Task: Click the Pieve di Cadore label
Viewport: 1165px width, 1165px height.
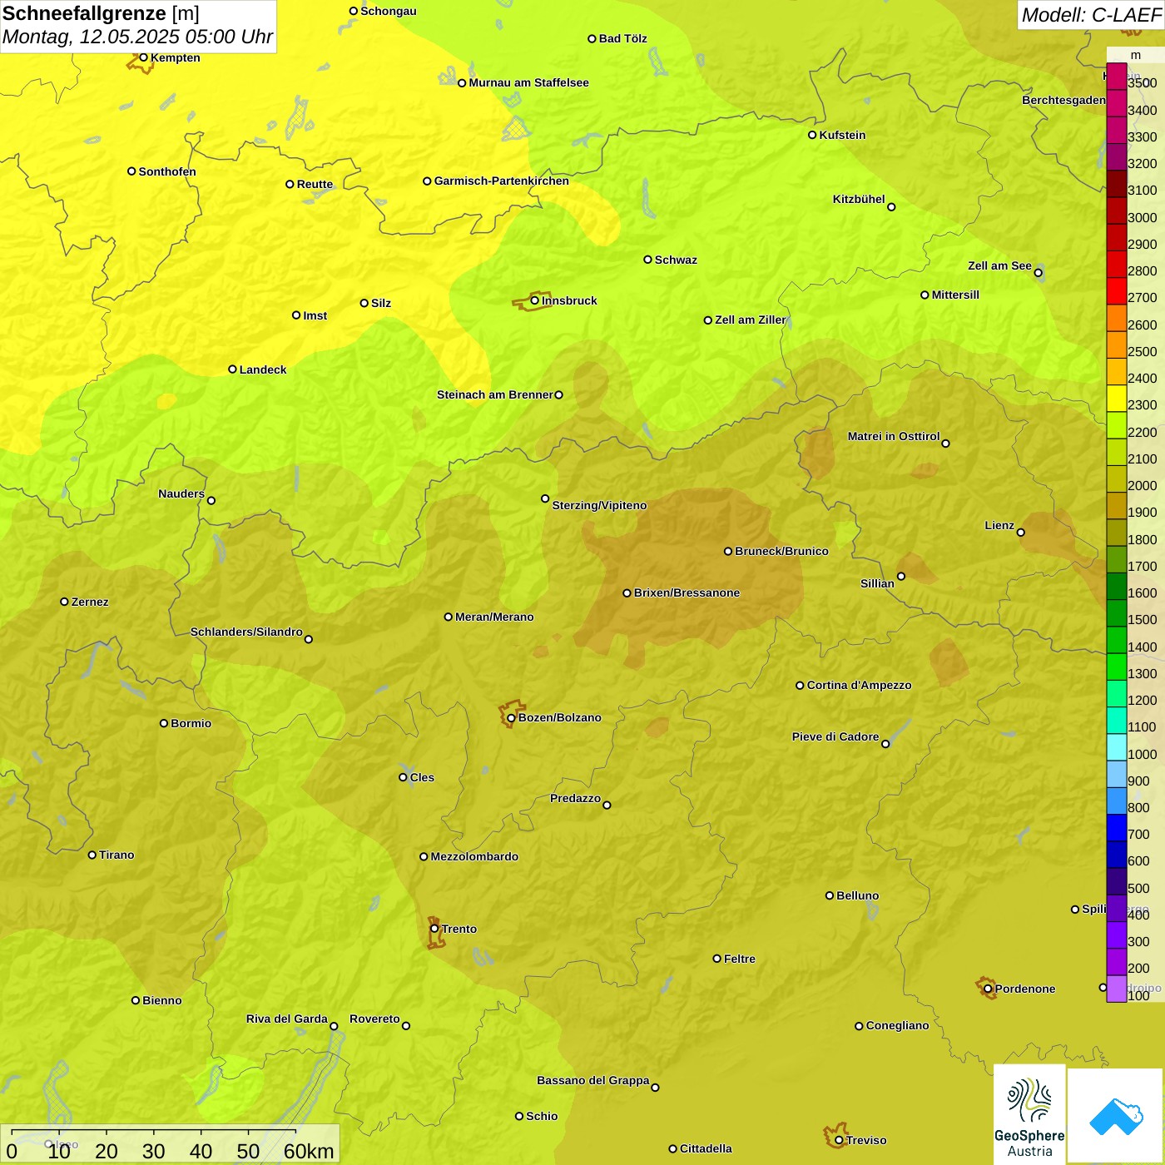Action: pyautogui.click(x=835, y=736)
